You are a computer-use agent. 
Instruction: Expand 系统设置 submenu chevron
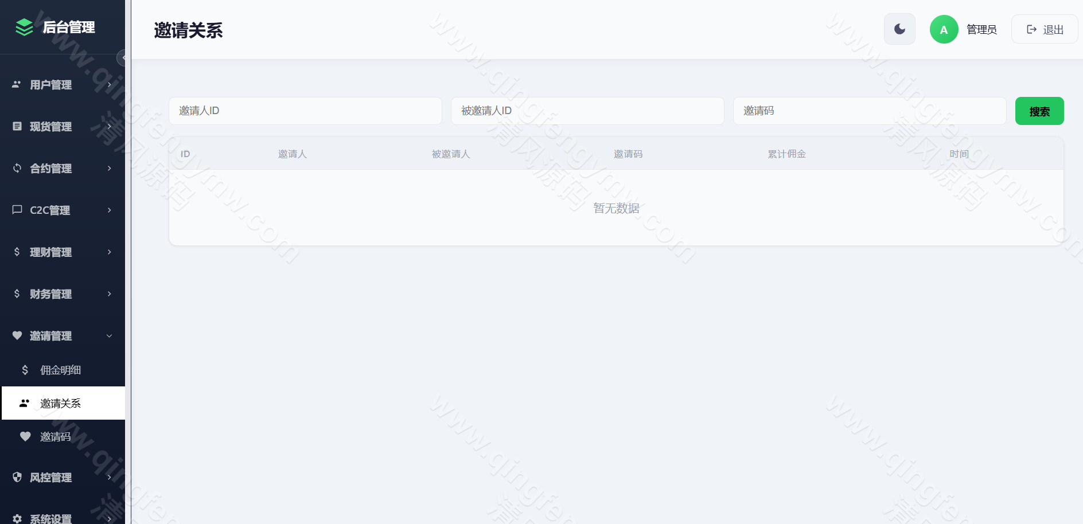pyautogui.click(x=109, y=519)
